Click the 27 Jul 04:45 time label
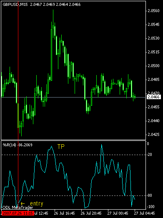The image size is (163, 218). (x=145, y=213)
